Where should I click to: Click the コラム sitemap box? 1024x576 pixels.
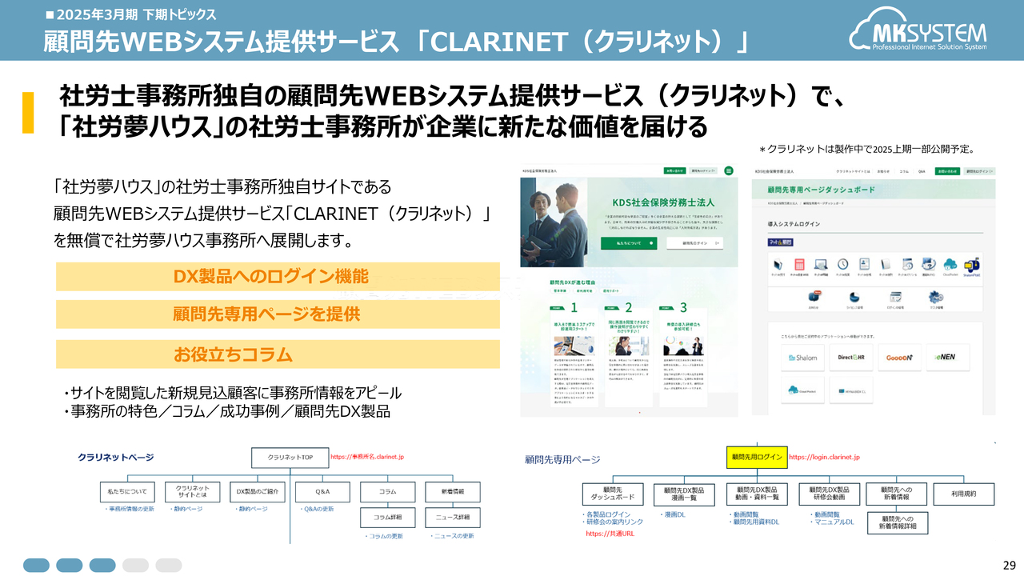[x=387, y=492]
